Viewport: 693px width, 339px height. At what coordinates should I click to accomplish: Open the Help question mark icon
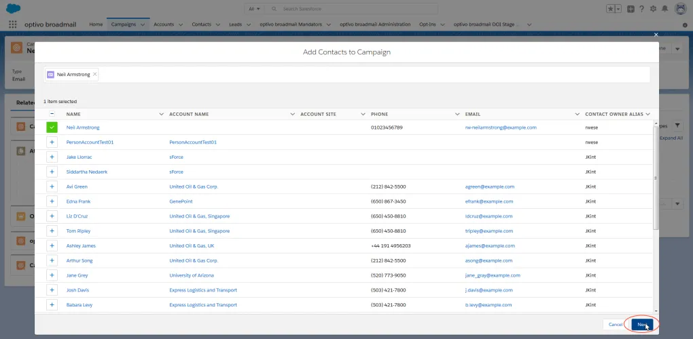coord(642,9)
